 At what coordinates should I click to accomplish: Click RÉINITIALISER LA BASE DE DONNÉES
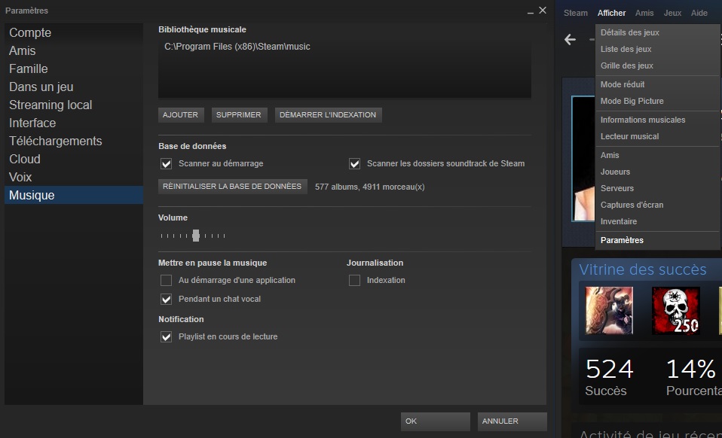[232, 187]
